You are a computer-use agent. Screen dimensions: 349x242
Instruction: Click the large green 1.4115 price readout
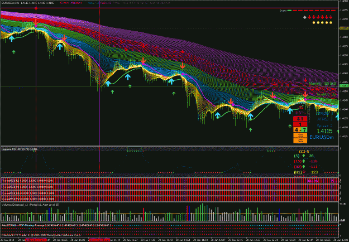[324, 131]
